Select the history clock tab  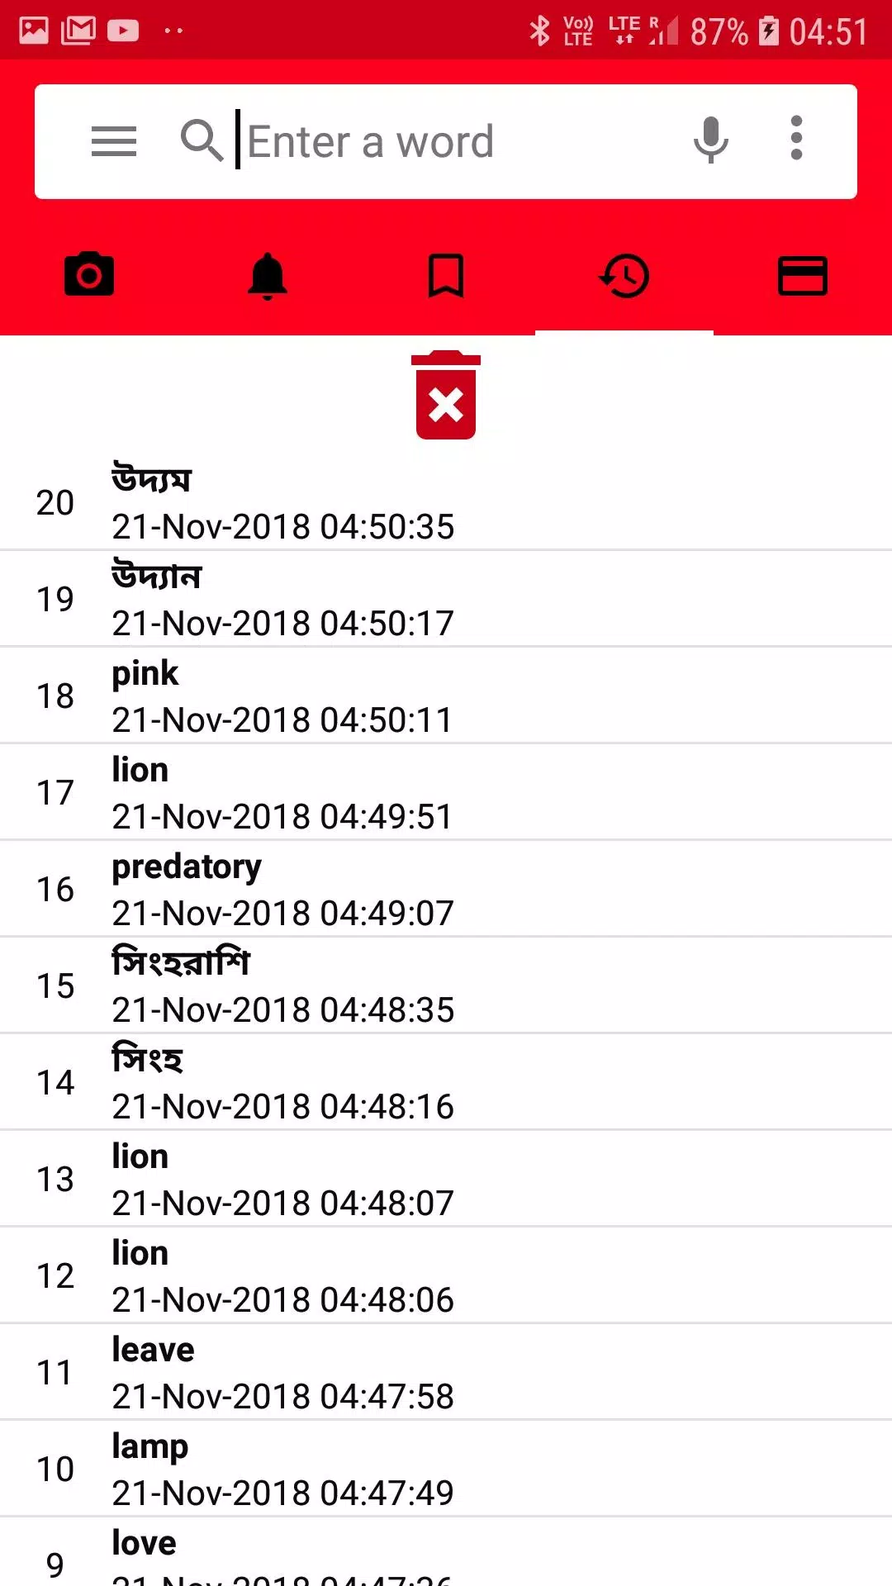624,275
